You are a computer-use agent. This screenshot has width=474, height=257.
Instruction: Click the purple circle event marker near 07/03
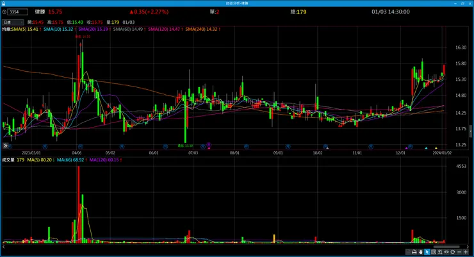click(209, 145)
